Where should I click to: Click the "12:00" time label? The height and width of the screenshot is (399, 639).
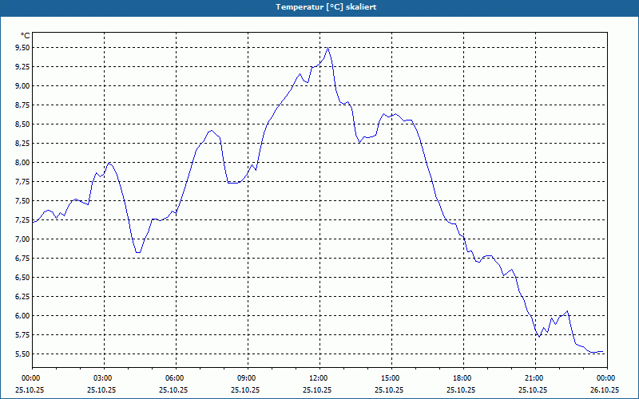point(319,378)
